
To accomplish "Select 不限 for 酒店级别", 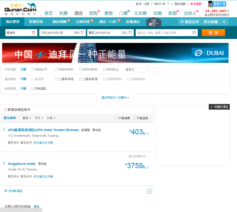I will 23,79.
